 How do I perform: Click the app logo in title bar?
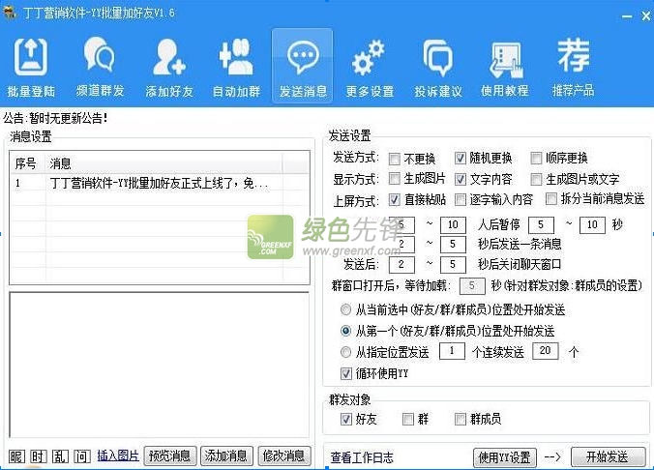tap(10, 13)
